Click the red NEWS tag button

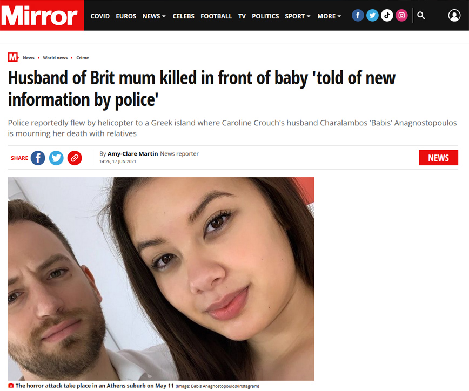click(438, 158)
